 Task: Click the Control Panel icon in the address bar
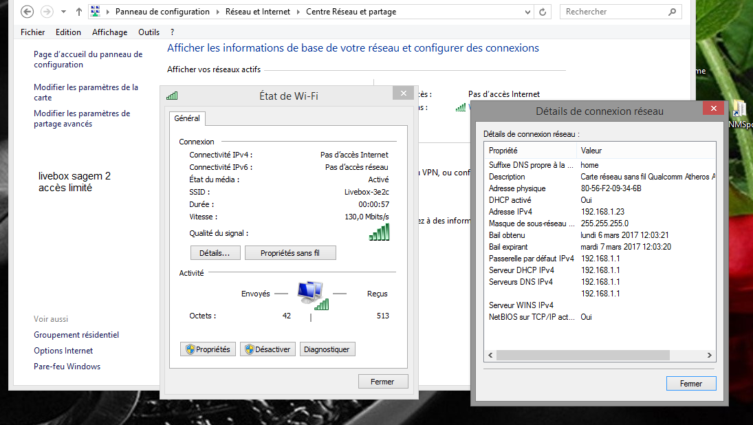(x=96, y=12)
